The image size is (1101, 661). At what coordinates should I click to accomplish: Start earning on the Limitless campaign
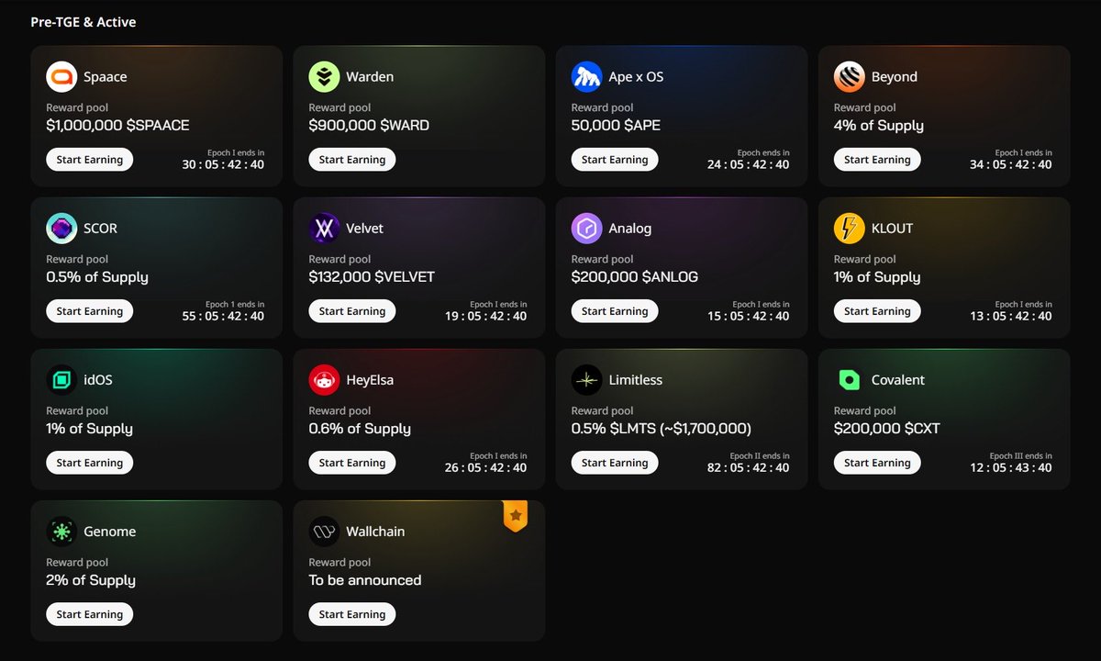[615, 463]
